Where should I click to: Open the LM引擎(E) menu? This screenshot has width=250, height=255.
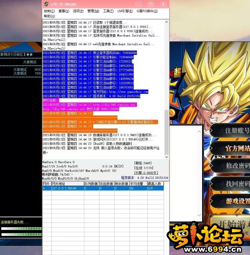(x=125, y=11)
